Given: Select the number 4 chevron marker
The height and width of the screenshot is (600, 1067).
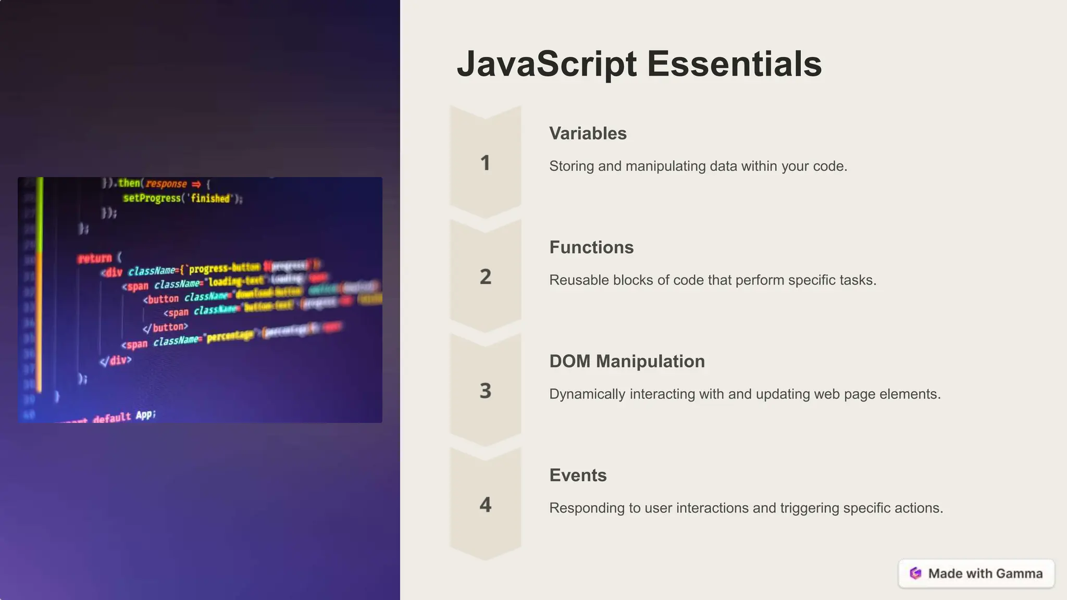Looking at the screenshot, I should [485, 505].
